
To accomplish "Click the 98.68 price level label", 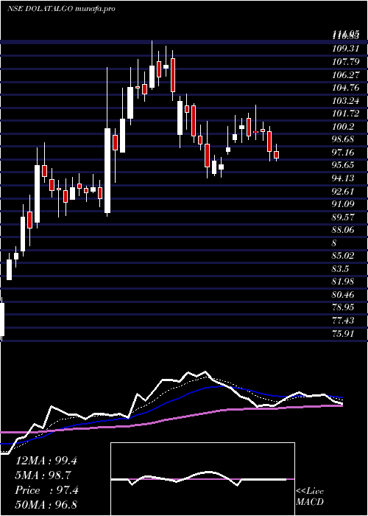I will pyautogui.click(x=343, y=139).
